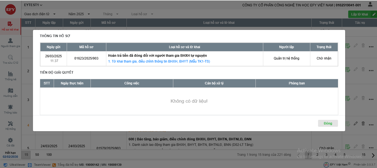Open the Loại hồ sơ filter dropdown
The height and width of the screenshot is (168, 377).
click(x=142, y=14)
